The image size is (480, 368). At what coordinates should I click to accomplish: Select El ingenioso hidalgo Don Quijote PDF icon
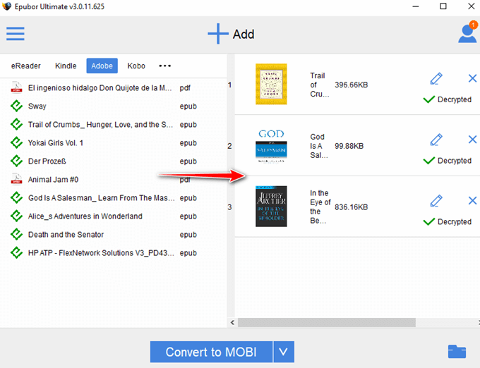16,87
